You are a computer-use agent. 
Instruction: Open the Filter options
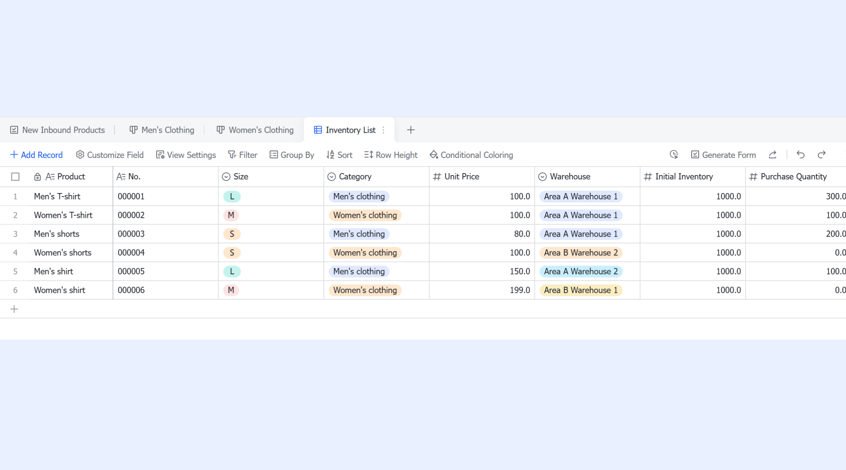tap(242, 155)
